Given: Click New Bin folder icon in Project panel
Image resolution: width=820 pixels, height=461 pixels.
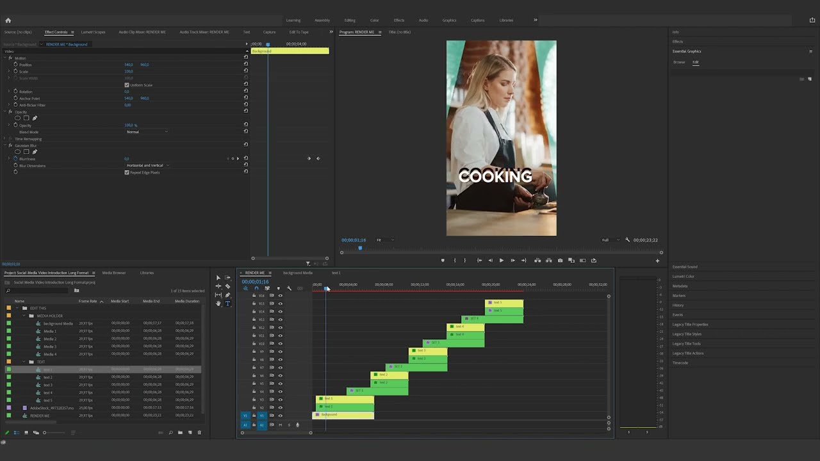Looking at the screenshot, I should tap(180, 432).
